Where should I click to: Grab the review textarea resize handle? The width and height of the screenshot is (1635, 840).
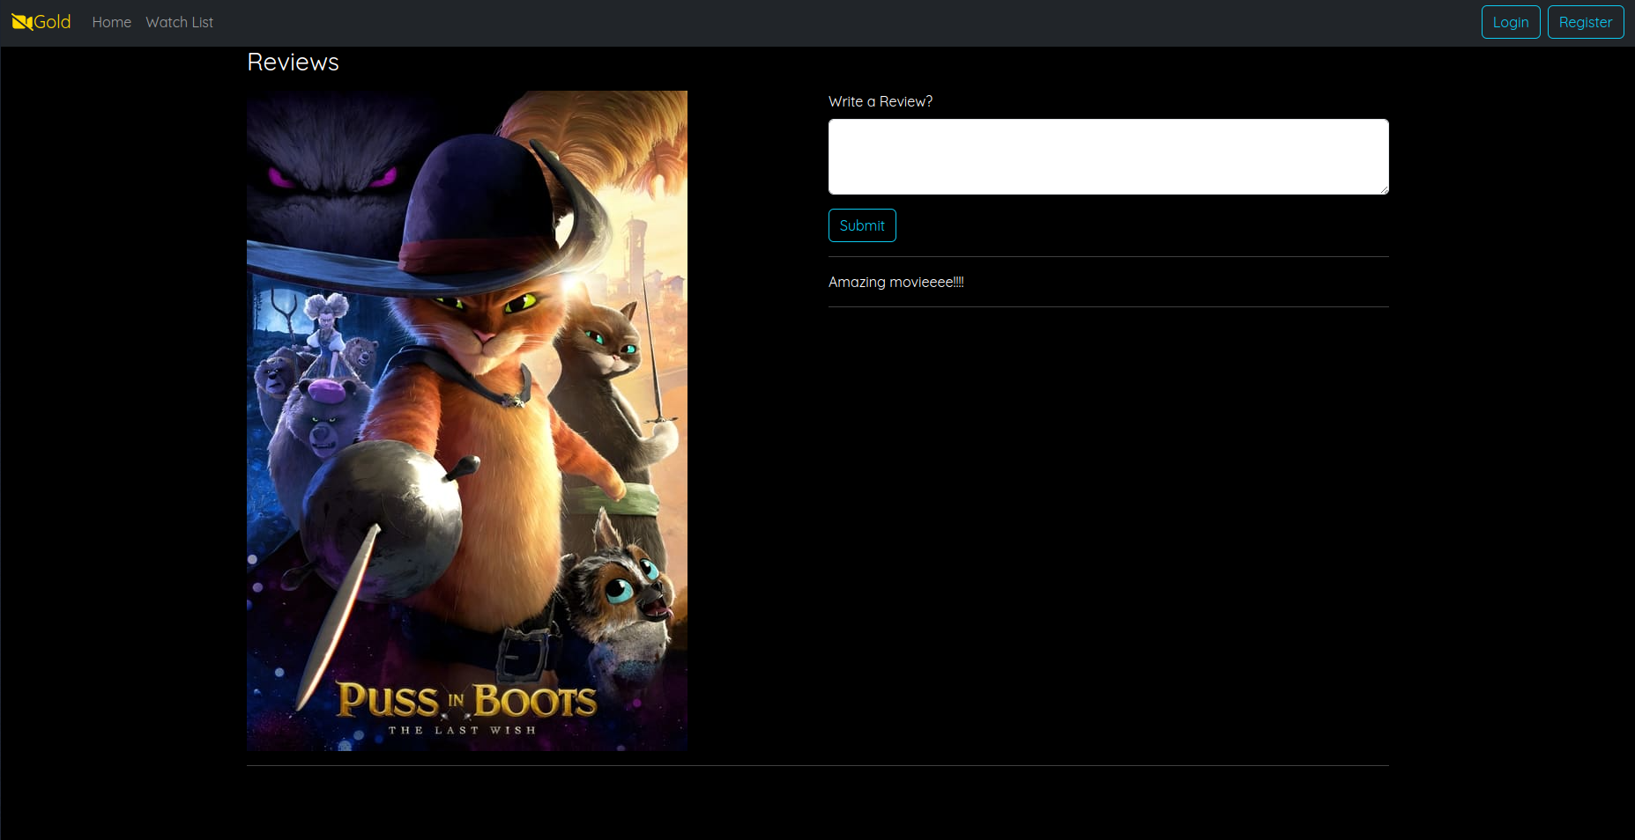click(x=1384, y=189)
